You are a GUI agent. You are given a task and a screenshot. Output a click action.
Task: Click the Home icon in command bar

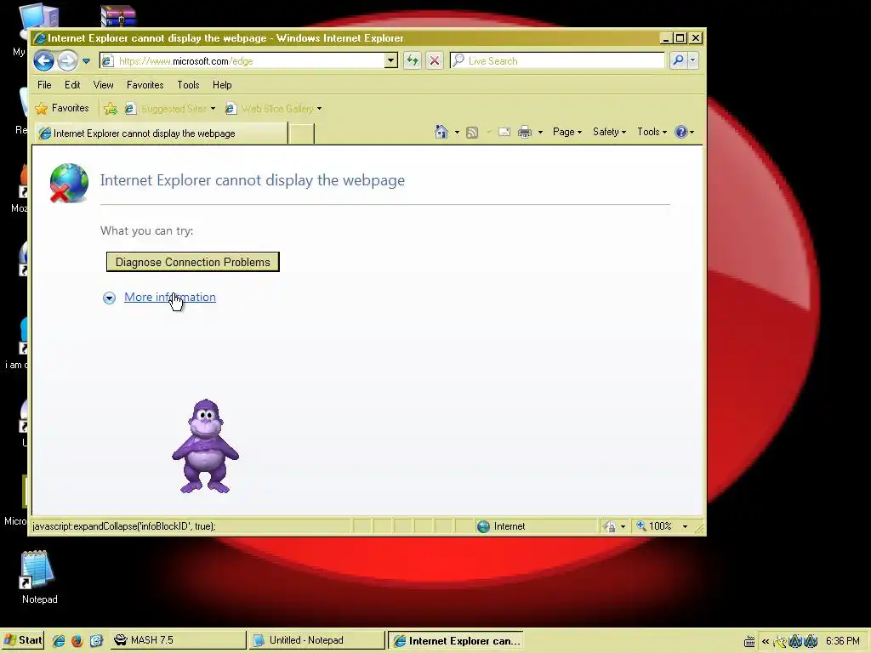coord(441,132)
